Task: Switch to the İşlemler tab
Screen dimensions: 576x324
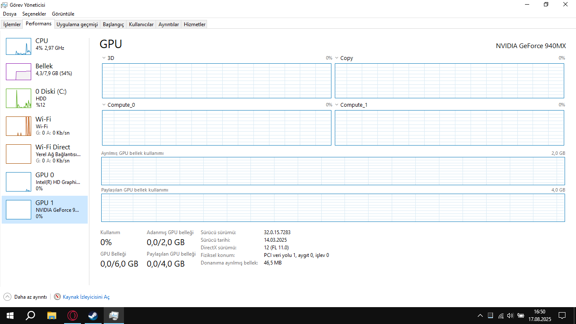Action: point(12,24)
